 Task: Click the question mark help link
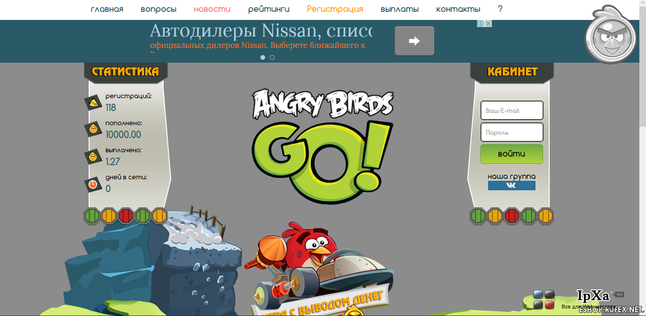point(500,9)
